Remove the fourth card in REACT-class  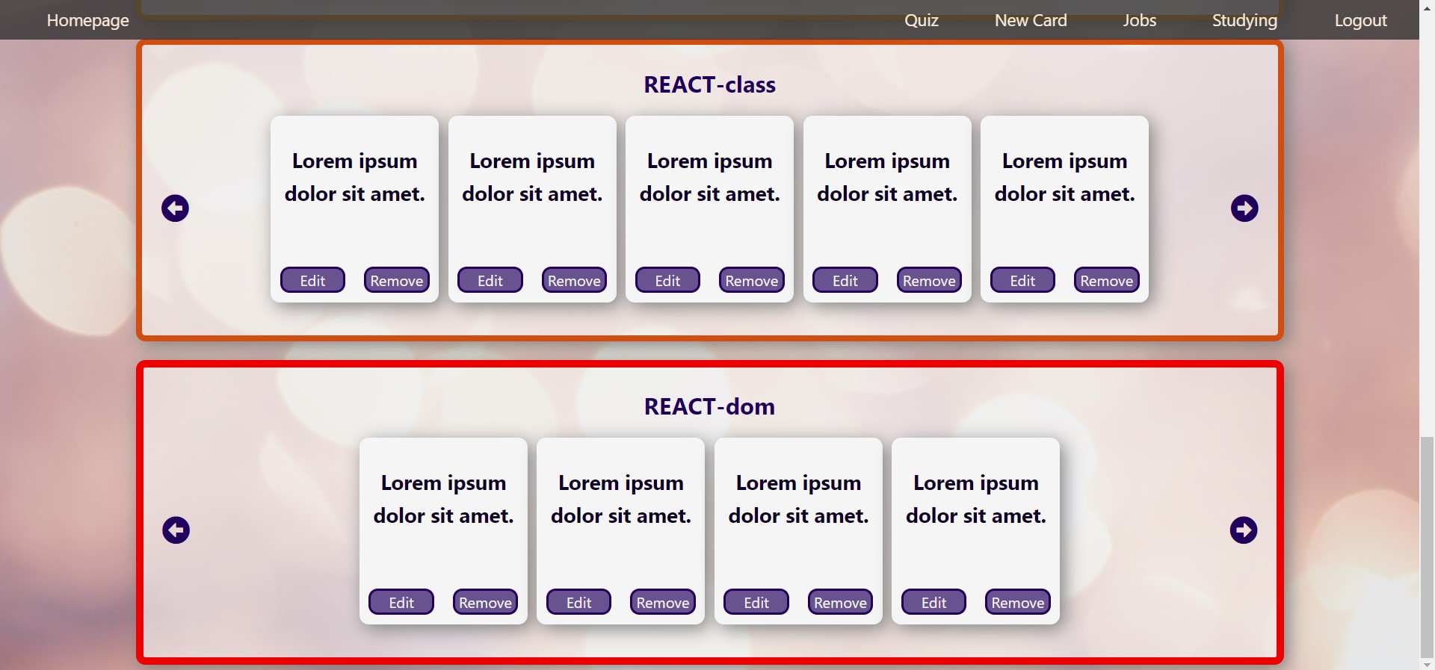pos(929,280)
